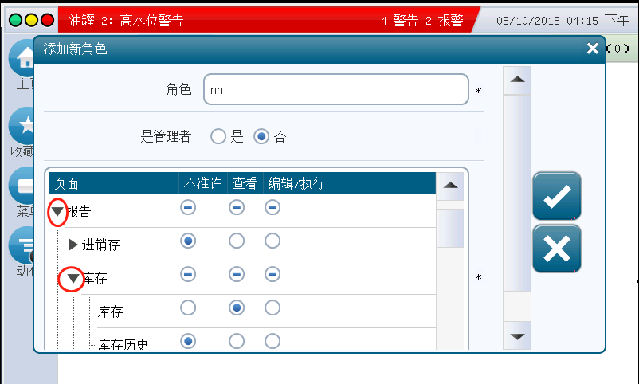This screenshot has width=639, height=384.
Task: Click the green checkmark confirm button
Action: click(556, 196)
